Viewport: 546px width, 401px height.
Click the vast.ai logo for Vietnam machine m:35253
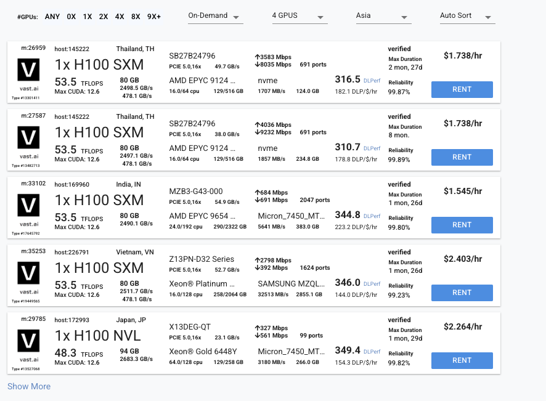click(x=28, y=272)
